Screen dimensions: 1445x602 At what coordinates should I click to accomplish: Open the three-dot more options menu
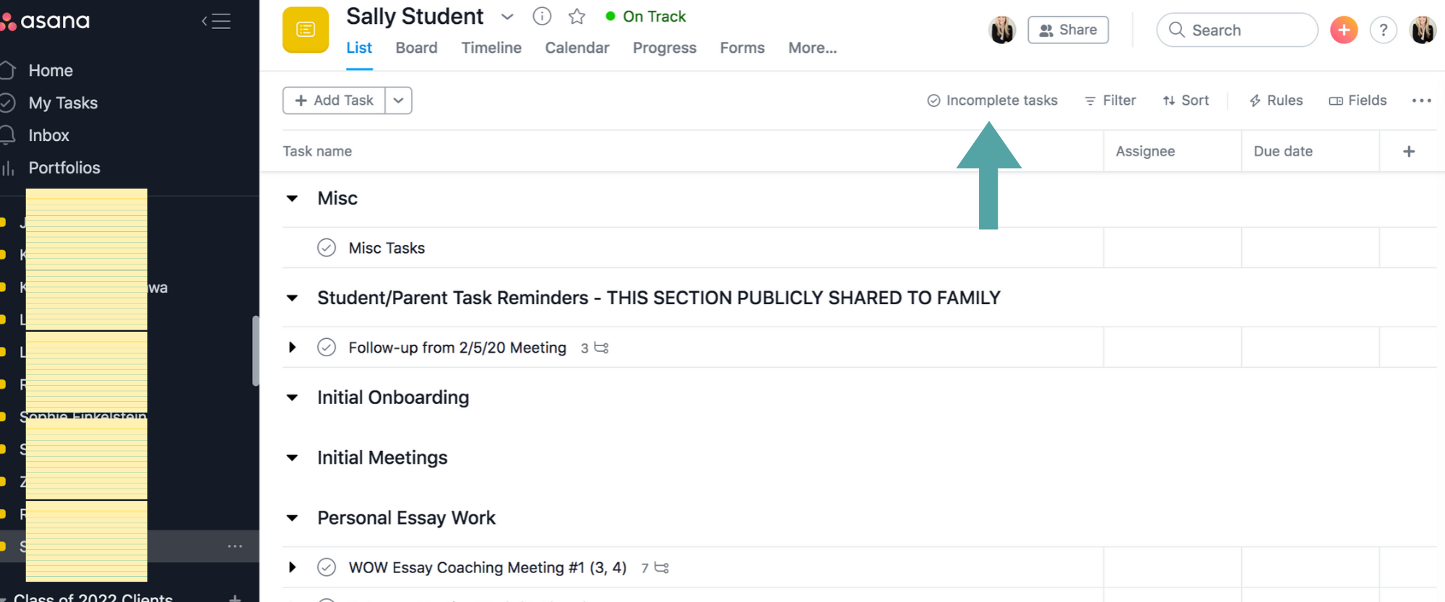[1421, 100]
